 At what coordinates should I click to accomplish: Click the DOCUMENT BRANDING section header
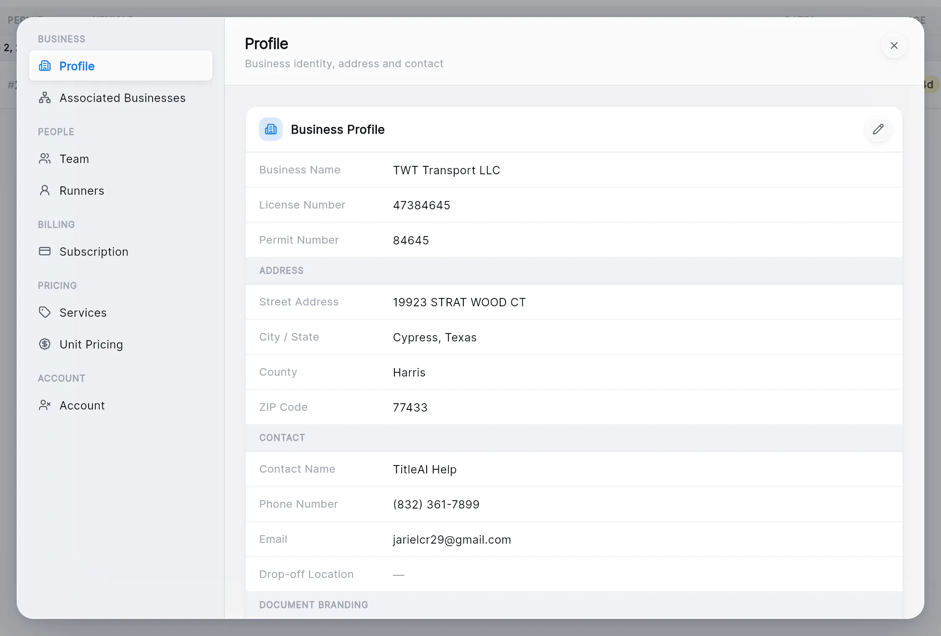click(x=313, y=605)
